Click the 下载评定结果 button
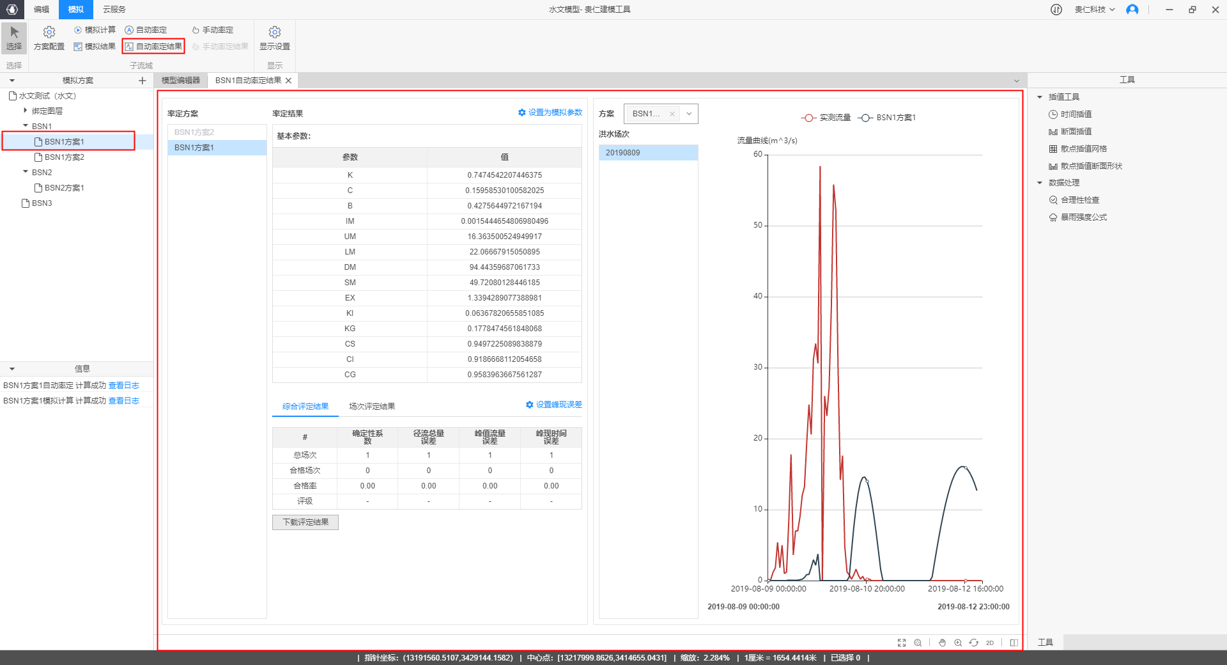The image size is (1227, 665). click(305, 522)
